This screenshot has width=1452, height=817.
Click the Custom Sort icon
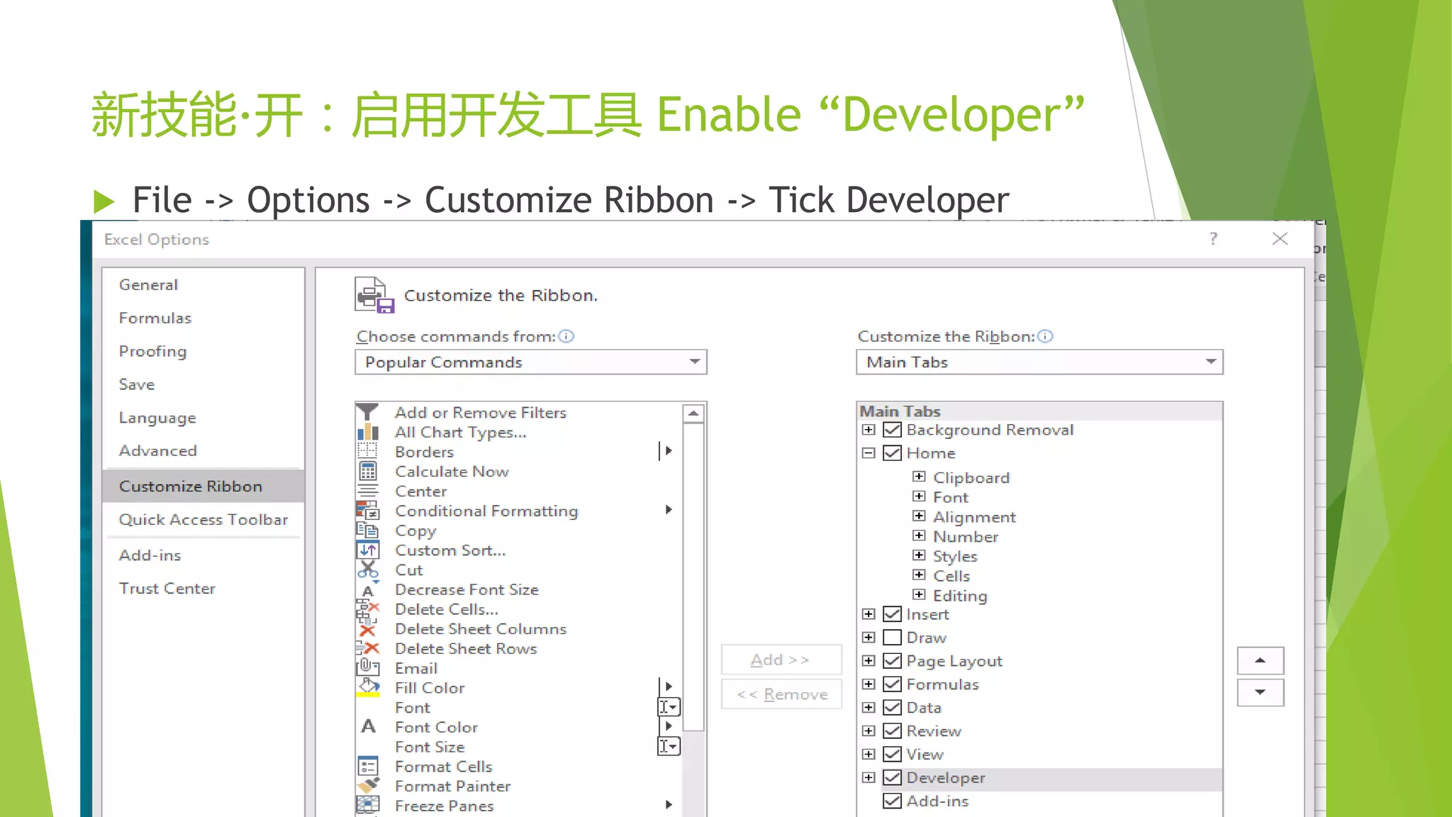tap(368, 550)
